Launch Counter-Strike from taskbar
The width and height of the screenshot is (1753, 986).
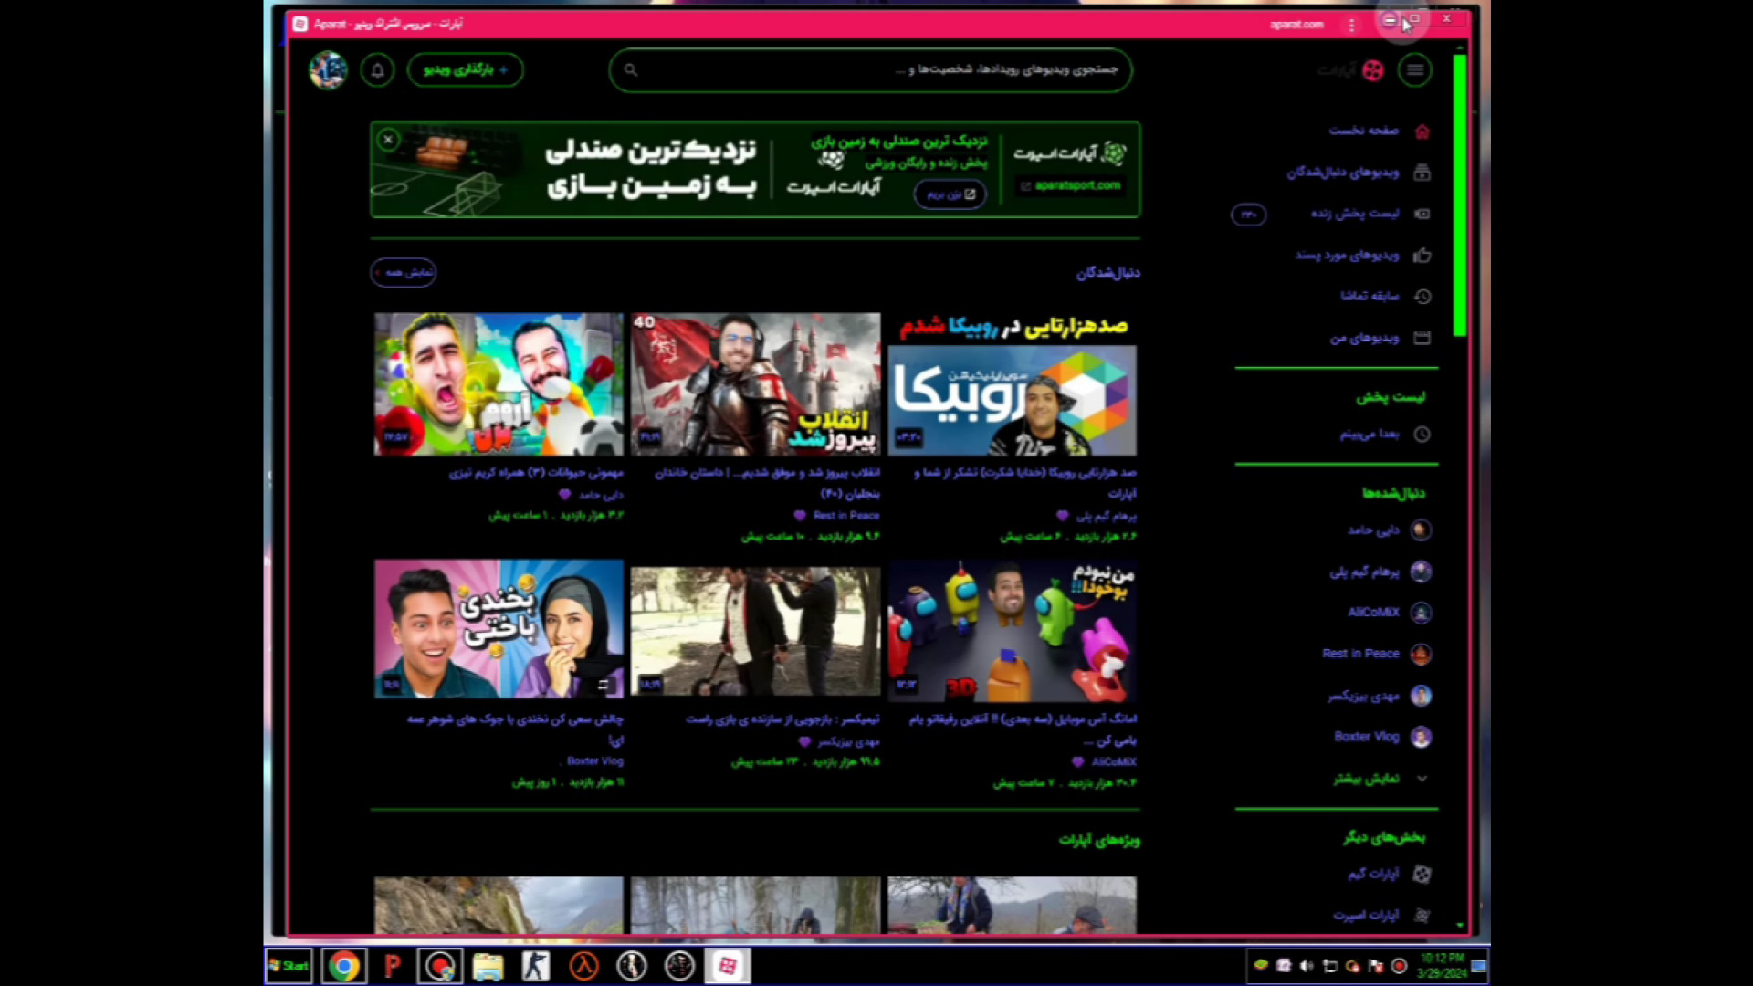(x=536, y=966)
